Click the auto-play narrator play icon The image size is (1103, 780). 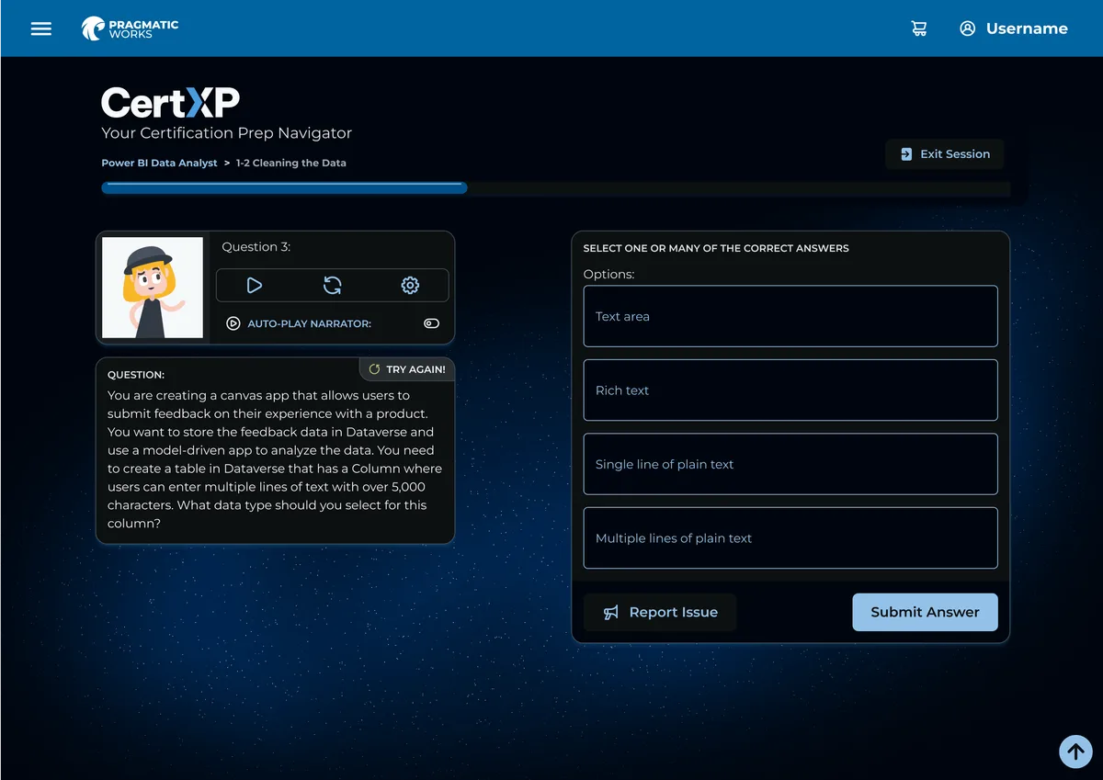coord(233,323)
